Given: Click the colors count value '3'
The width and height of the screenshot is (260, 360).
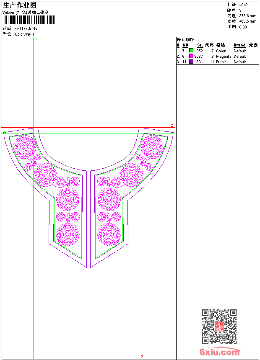Looking at the screenshot, I should point(240,10).
